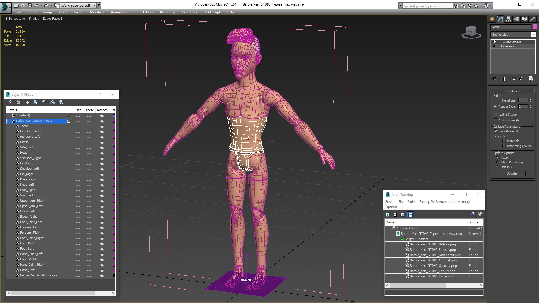539x303 pixels.
Task: Open Paths menu in Asset Tracking
Action: coord(411,202)
